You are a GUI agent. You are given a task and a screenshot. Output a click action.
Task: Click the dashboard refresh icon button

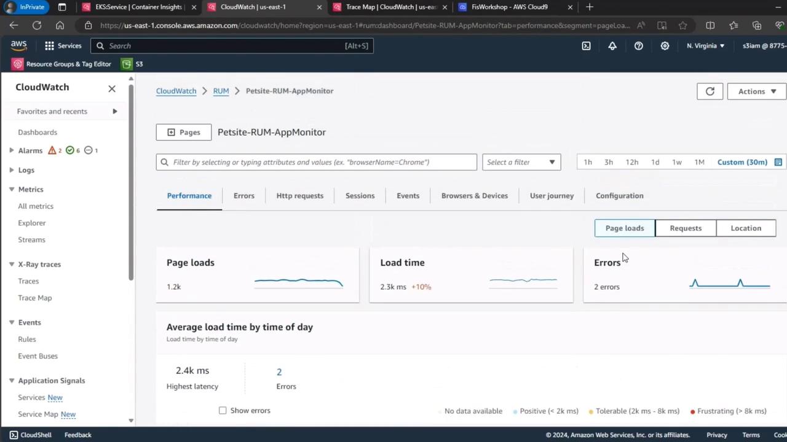point(710,91)
